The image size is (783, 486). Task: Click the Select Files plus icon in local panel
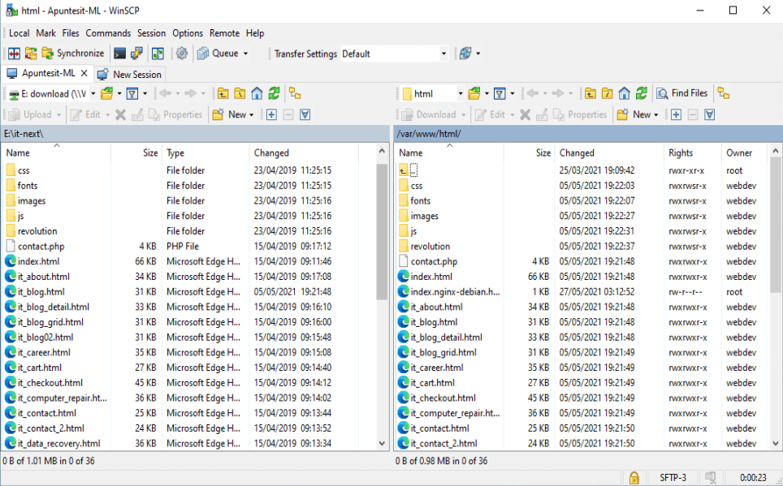271,114
